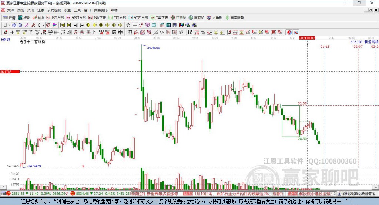Open the 文件 menu
The height and width of the screenshot is (205, 379).
[x=11, y=10]
